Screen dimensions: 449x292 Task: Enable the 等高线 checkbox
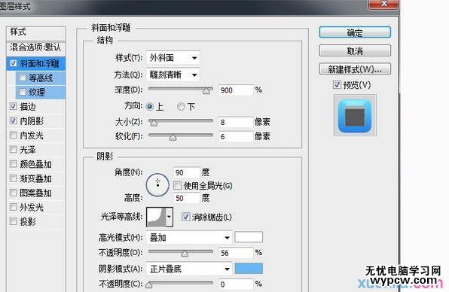click(x=23, y=78)
